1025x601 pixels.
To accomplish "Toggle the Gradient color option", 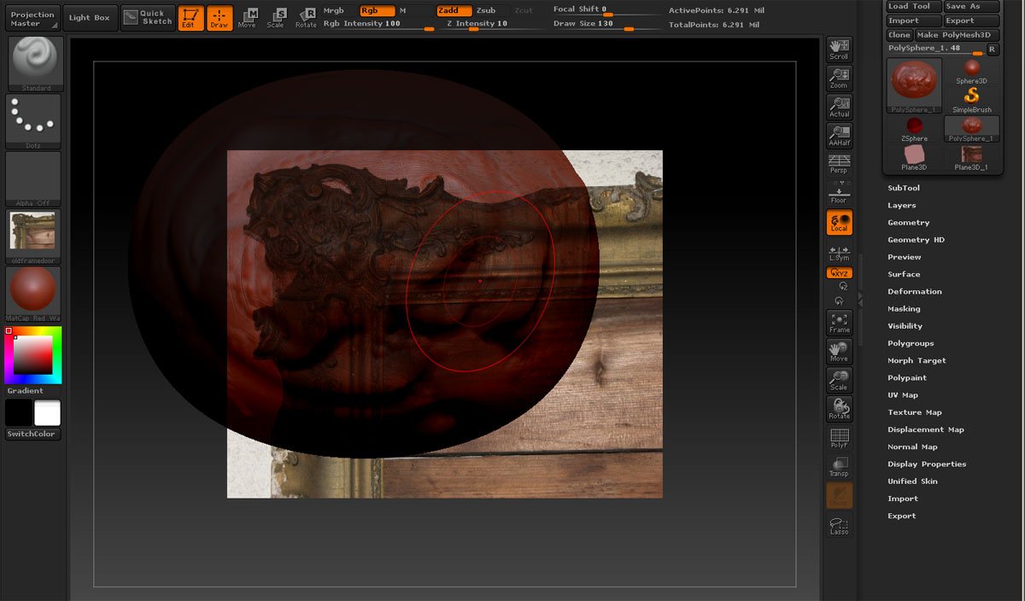I will click(x=26, y=391).
